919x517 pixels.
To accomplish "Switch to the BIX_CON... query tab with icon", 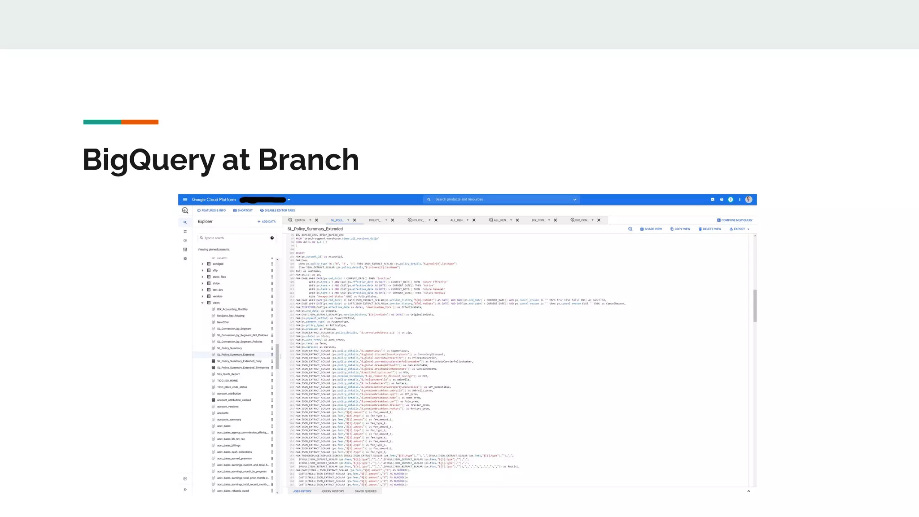I will pos(580,220).
